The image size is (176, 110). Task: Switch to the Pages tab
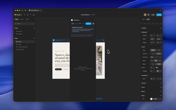click(x=16, y=19)
